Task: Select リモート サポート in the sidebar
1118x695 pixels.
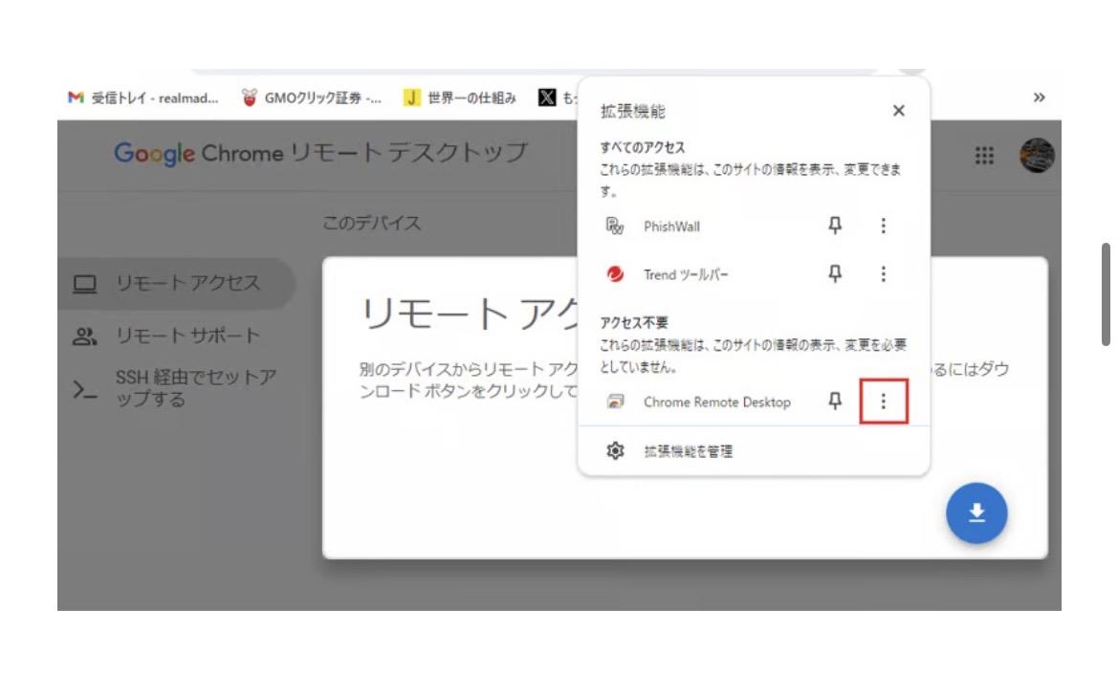Action: coord(187,336)
